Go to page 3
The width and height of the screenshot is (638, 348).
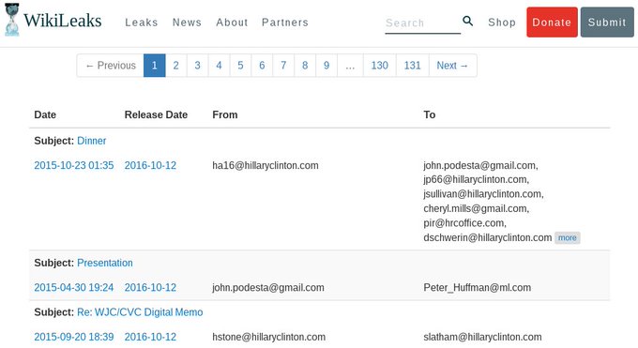coord(197,66)
